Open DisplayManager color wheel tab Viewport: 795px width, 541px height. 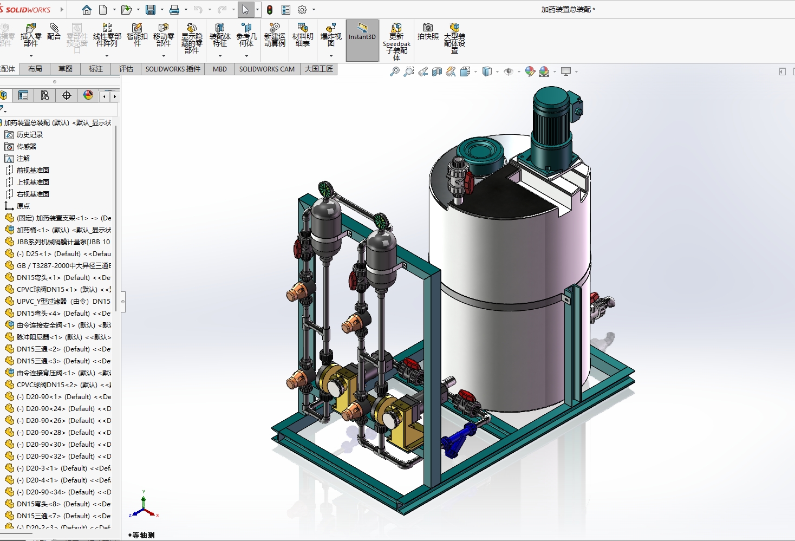(x=88, y=96)
